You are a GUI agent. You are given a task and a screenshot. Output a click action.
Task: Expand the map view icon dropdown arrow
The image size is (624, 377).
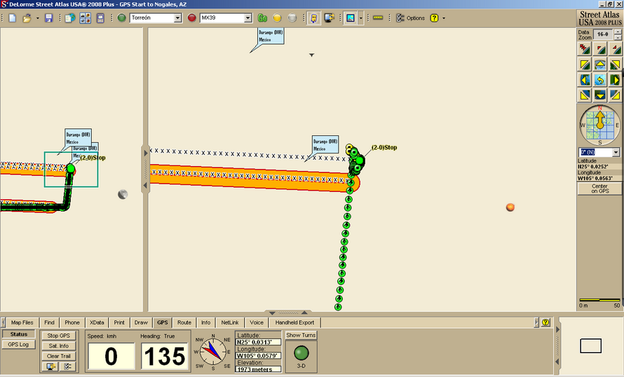[x=360, y=18]
